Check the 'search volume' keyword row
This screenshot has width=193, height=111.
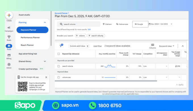(x=58, y=66)
